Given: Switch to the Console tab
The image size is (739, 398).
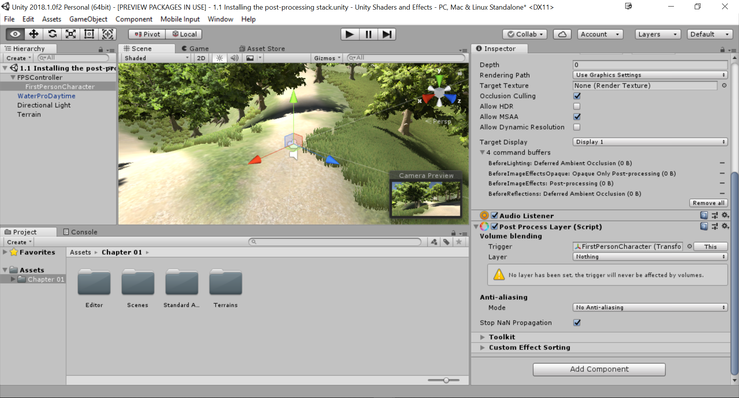Looking at the screenshot, I should coord(80,232).
